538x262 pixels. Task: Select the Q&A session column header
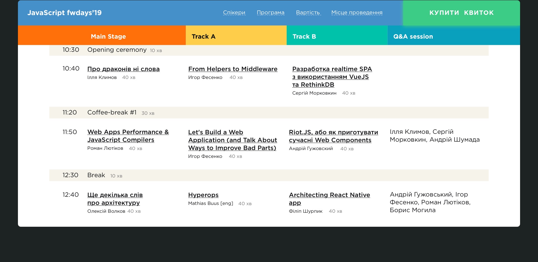tap(454, 35)
